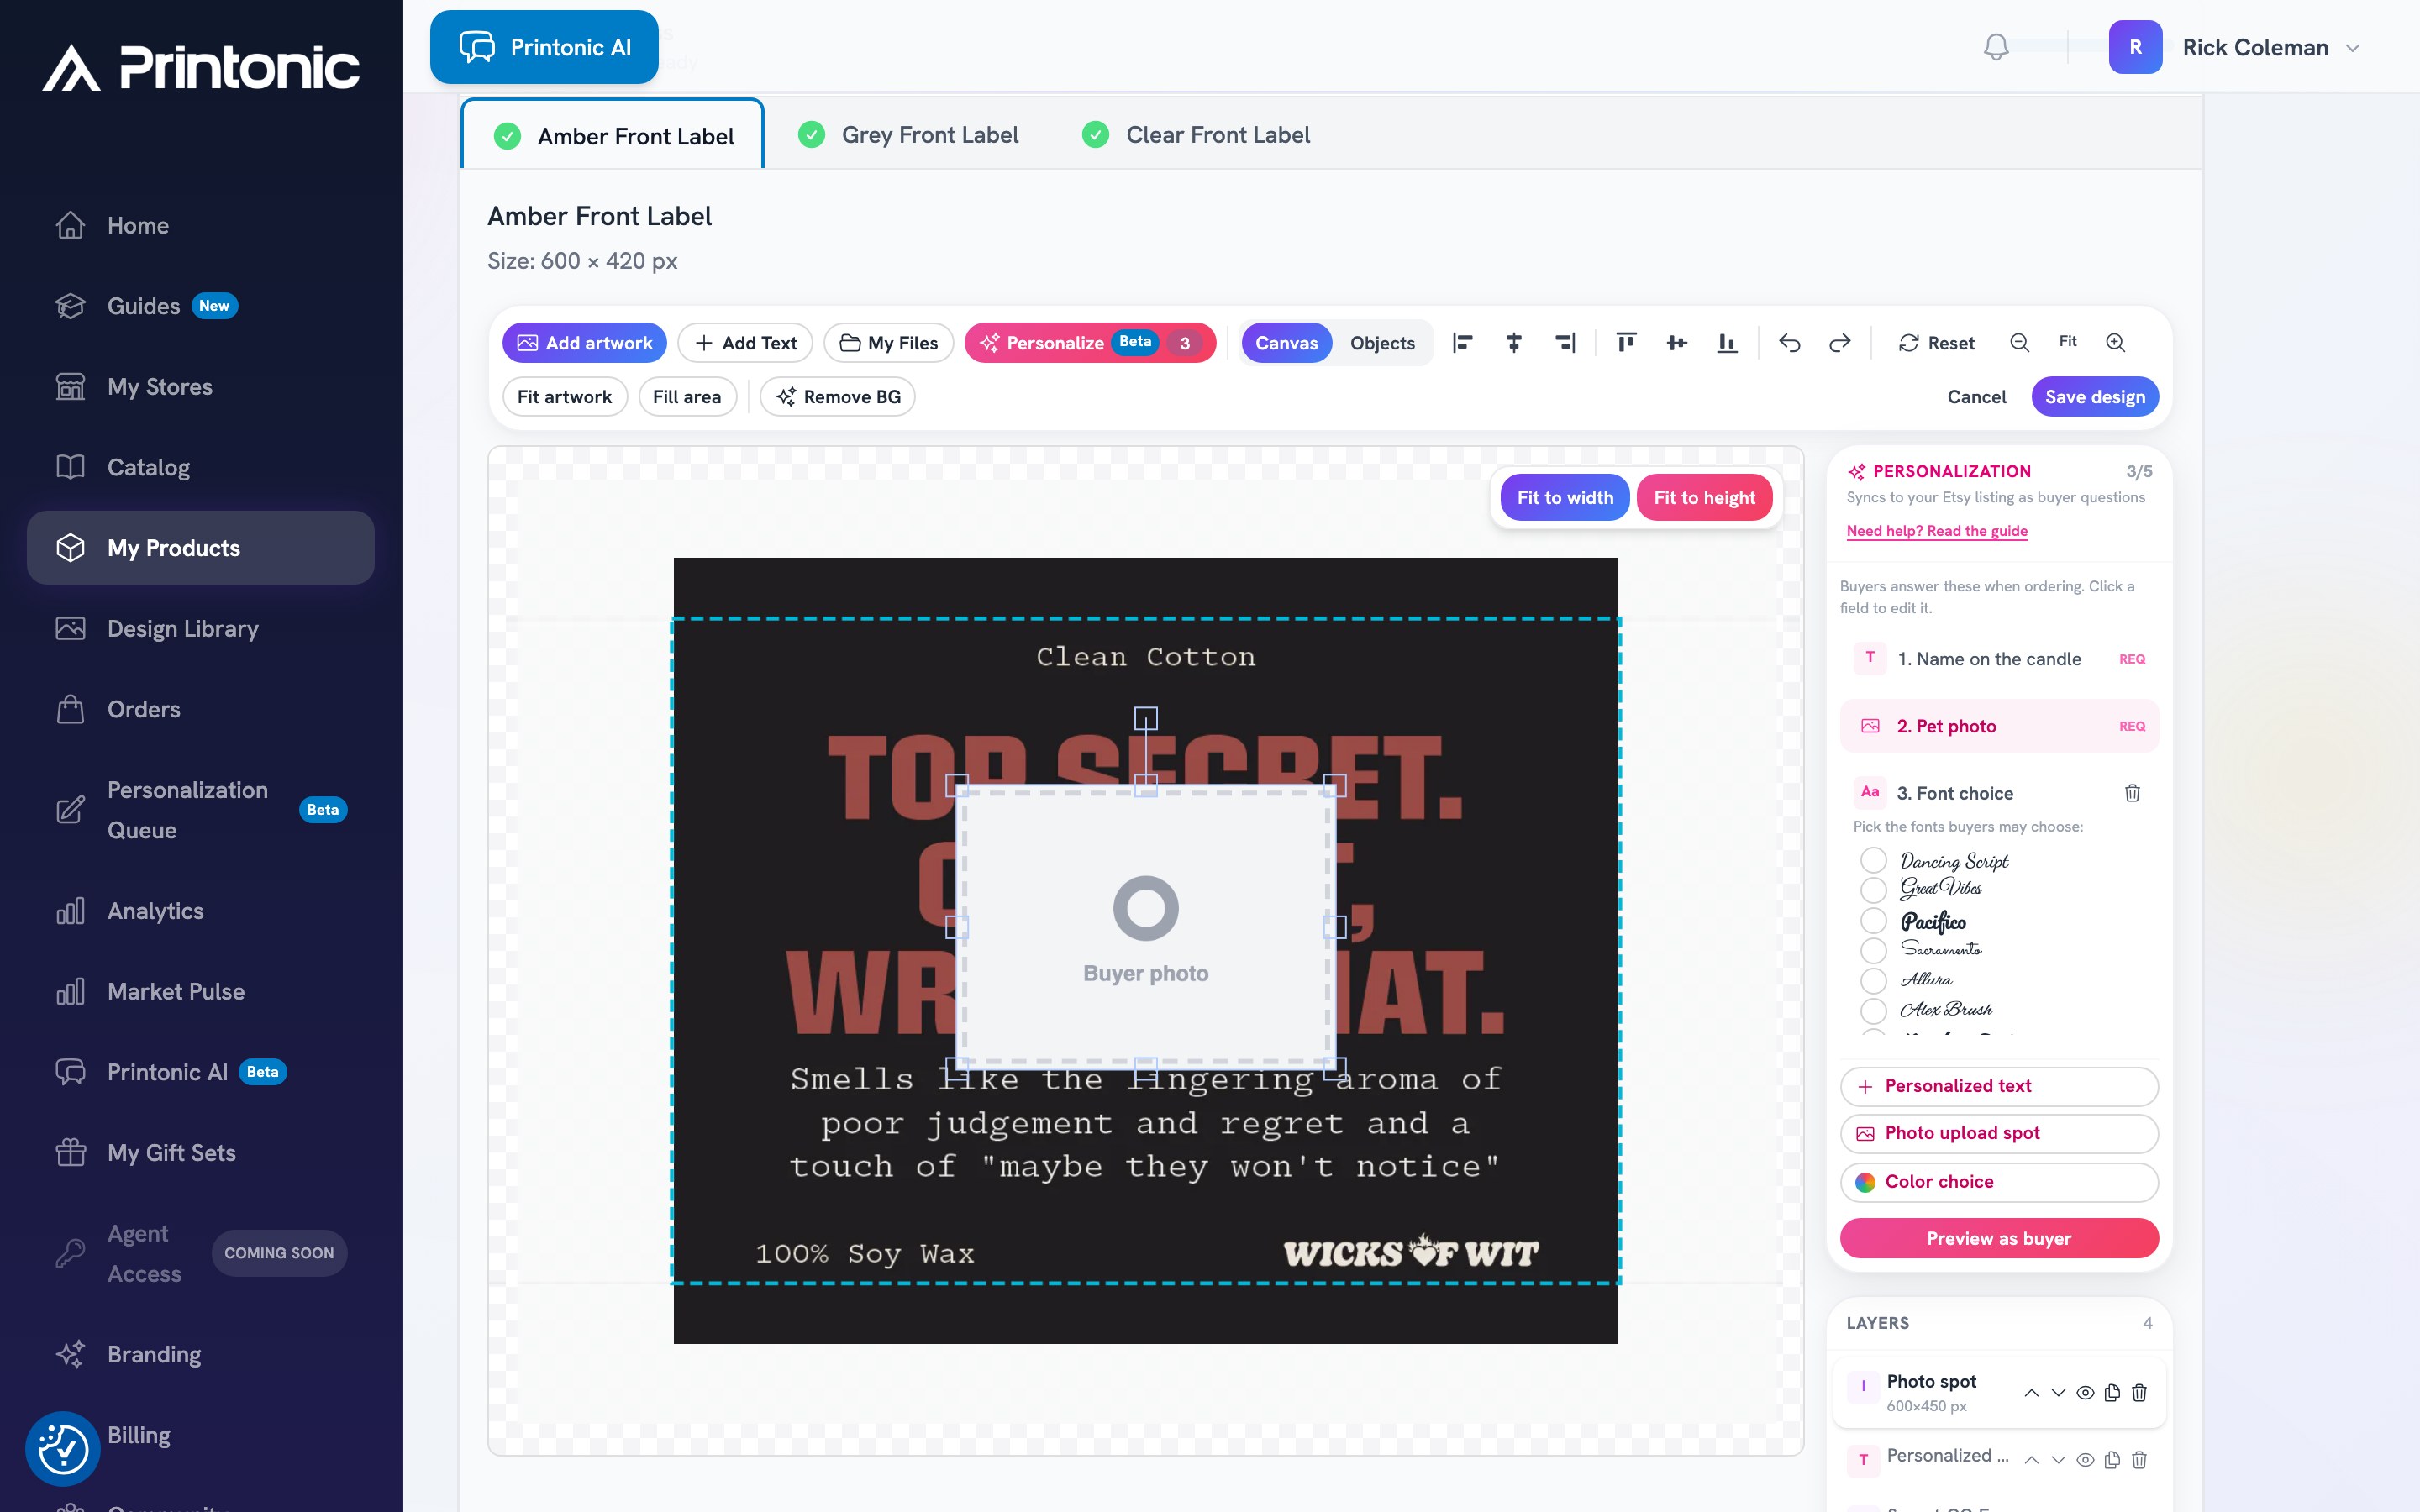
Task: Click the undo arrow icon
Action: point(1789,343)
